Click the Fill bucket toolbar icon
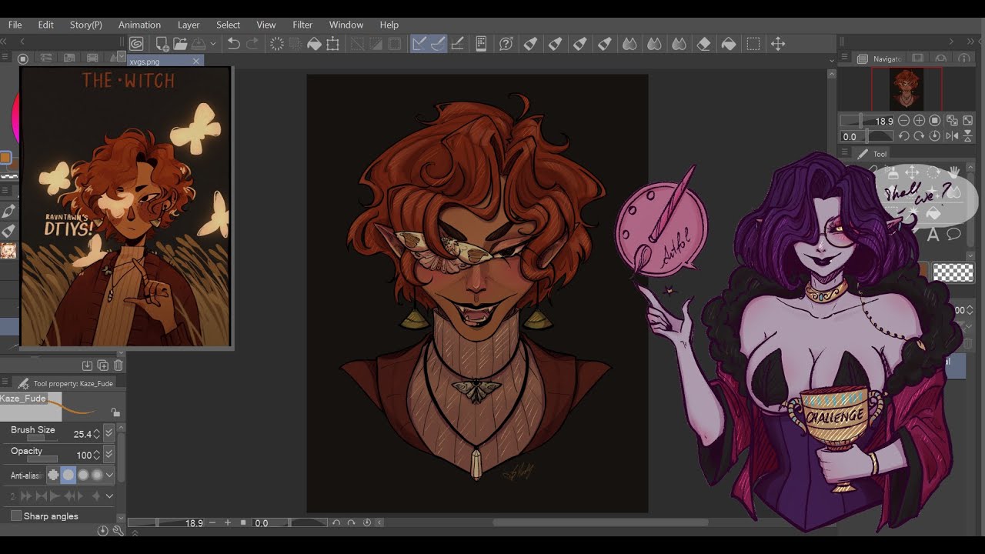 [315, 44]
